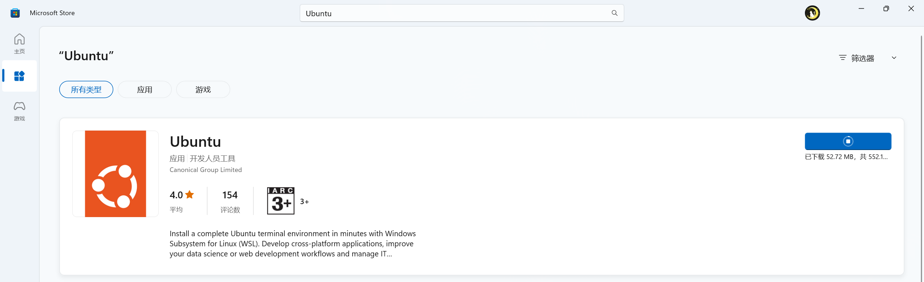
Task: Click the IARC 3+ rating badge
Action: 281,201
